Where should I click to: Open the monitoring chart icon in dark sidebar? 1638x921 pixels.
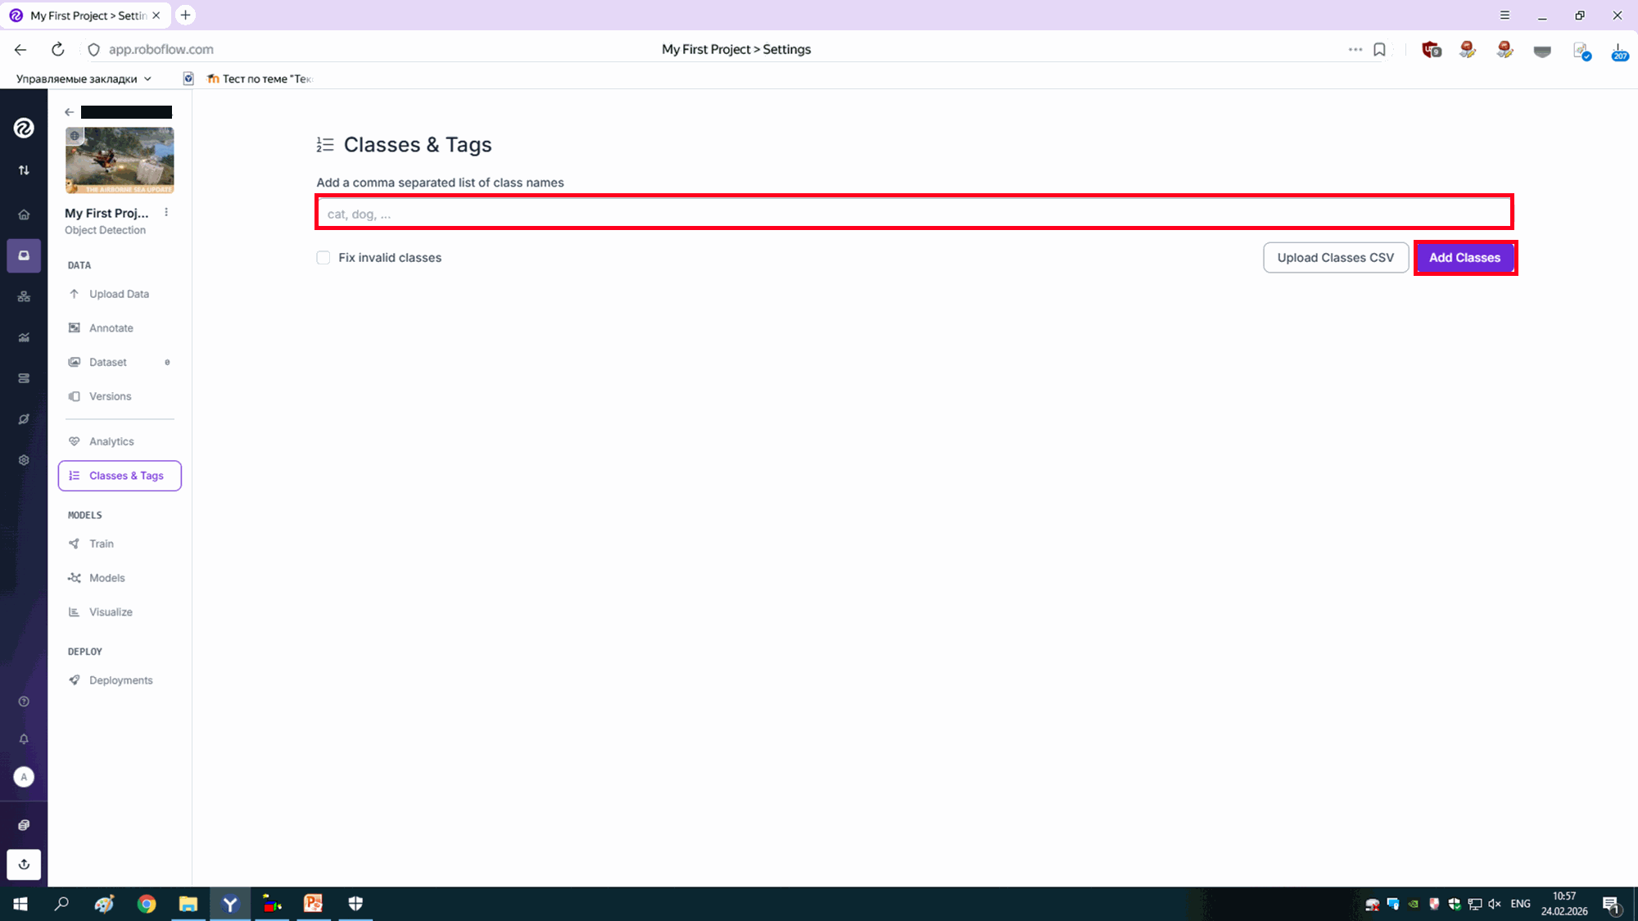pos(24,337)
